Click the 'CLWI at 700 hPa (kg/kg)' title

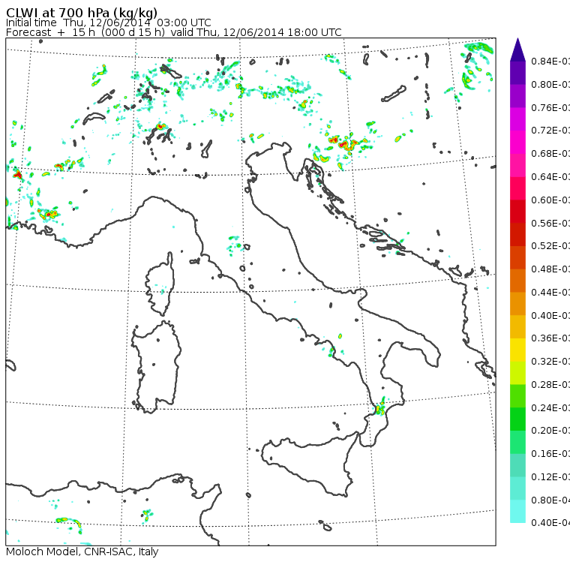click(82, 12)
